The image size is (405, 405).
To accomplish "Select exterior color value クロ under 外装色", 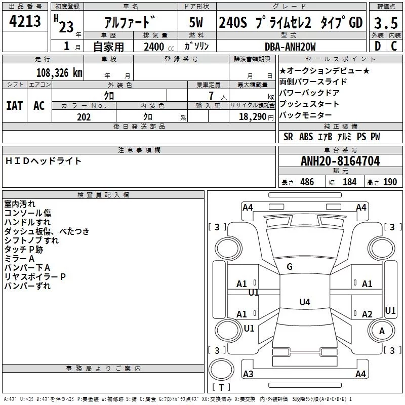I will (x=109, y=96).
